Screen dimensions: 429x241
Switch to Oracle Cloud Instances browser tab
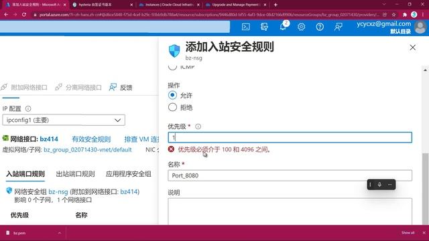point(169,5)
